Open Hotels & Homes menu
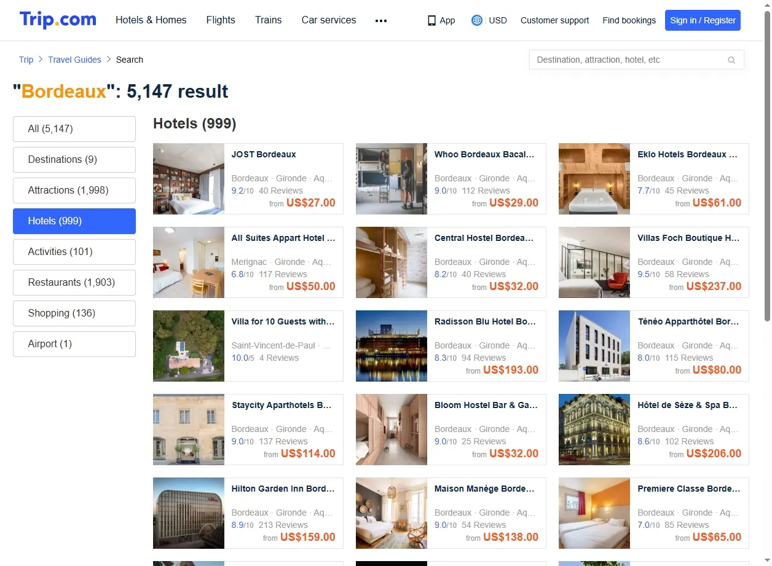The image size is (772, 566). tap(151, 20)
